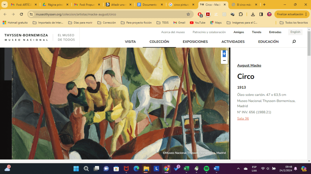The width and height of the screenshot is (311, 174).
Task: Open Task View on the taskbar
Action: point(96,169)
